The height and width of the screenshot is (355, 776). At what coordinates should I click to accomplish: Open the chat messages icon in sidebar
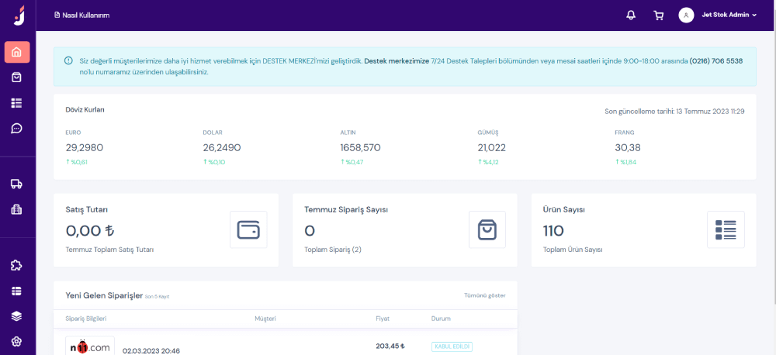click(x=17, y=128)
